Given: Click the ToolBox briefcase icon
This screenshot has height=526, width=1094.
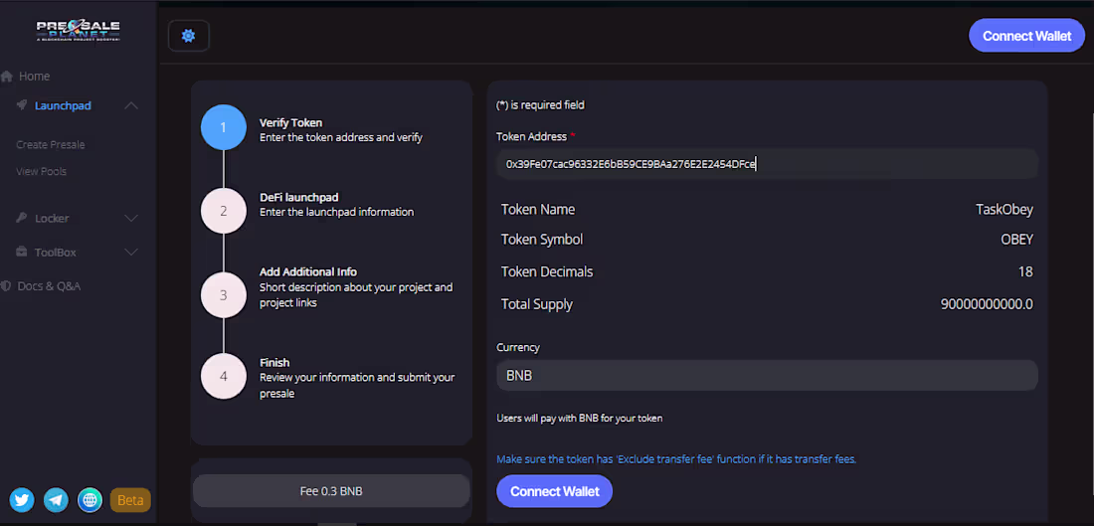Looking at the screenshot, I should tap(21, 253).
